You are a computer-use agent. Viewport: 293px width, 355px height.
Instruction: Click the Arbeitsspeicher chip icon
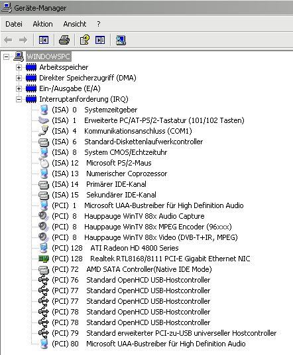click(31, 67)
